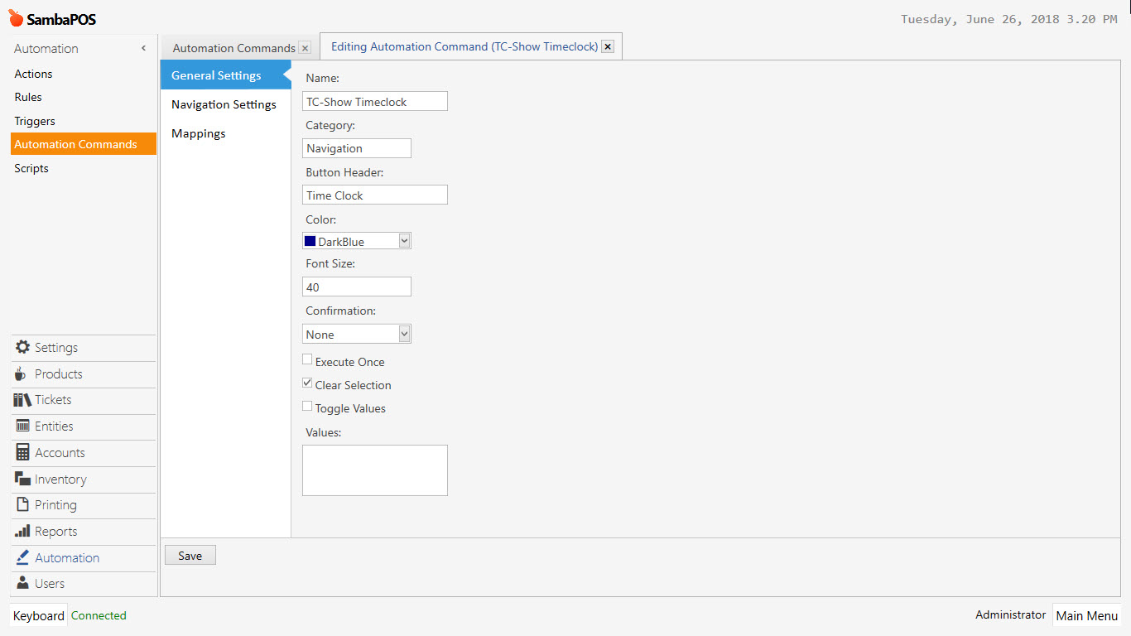Return to Main Menu
Viewport: 1131px width, 636px height.
tap(1086, 615)
